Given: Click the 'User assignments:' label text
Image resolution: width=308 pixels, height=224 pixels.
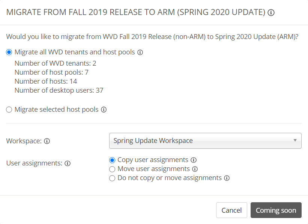Looking at the screenshot, I should point(34,163).
